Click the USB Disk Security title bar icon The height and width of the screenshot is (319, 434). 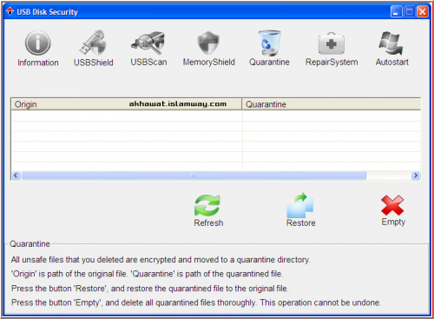pyautogui.click(x=10, y=11)
